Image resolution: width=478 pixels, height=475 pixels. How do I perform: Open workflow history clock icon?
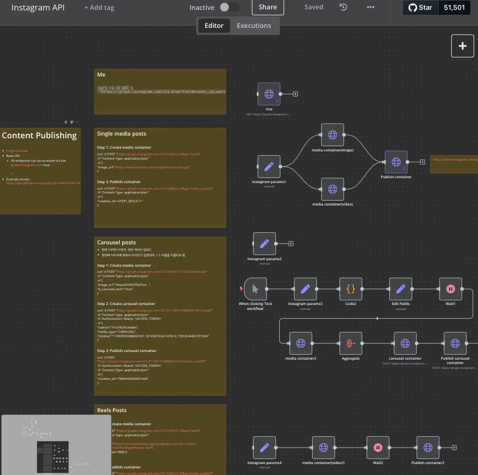[x=343, y=7]
